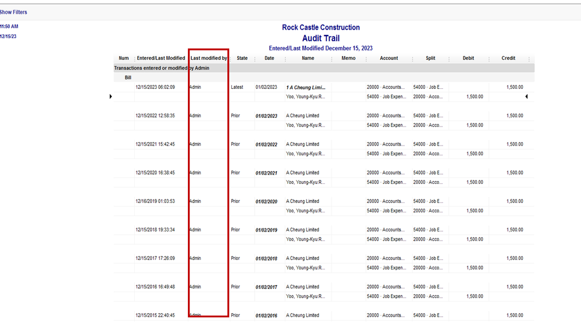Click the date 01/02/2021
581x326 pixels.
pos(266,173)
